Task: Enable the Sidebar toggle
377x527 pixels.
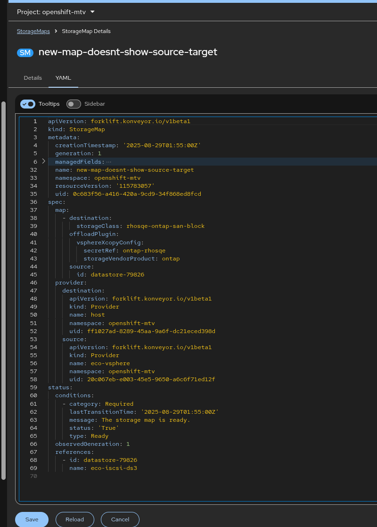Action: [74, 104]
